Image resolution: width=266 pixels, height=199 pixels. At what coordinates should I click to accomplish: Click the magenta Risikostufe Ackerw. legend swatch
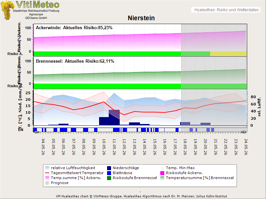coord(162,173)
